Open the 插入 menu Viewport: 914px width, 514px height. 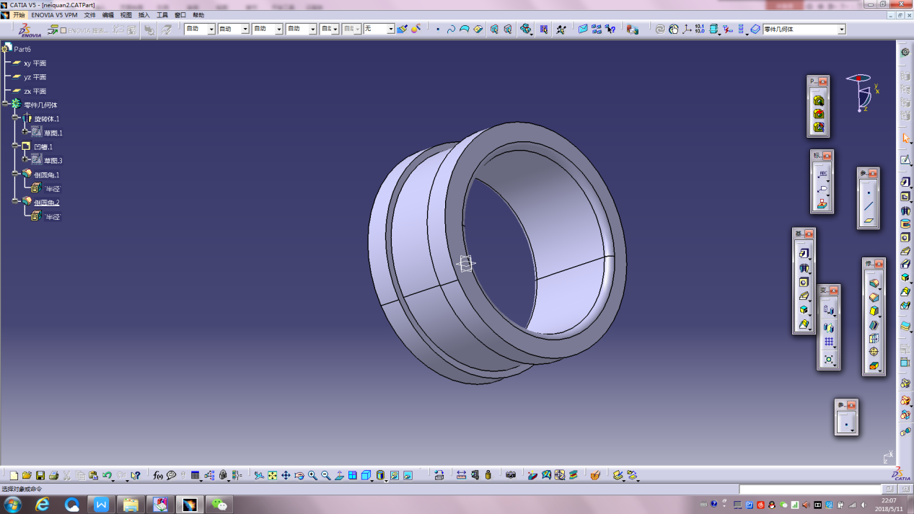tap(144, 15)
